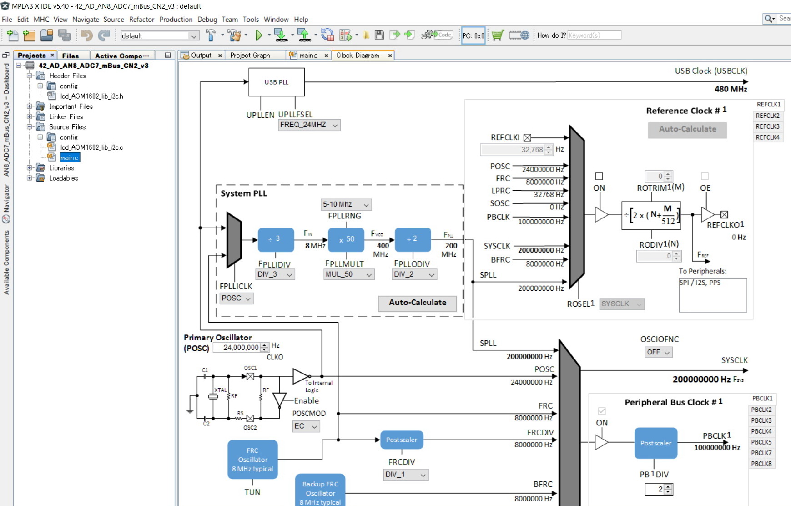The width and height of the screenshot is (791, 506).
Task: Toggle the Reference Clock ON checkbox
Action: (599, 176)
